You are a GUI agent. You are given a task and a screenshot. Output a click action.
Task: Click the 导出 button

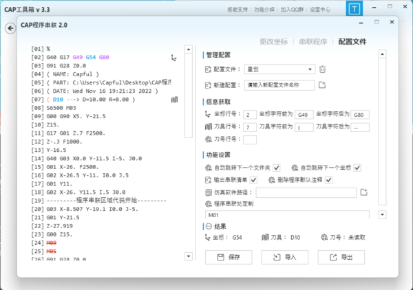pyautogui.click(x=341, y=257)
